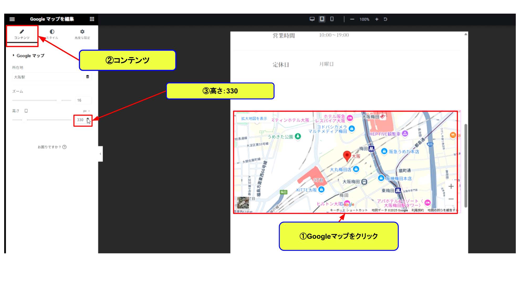Screen dimensions: 520x283
Task: Click the 営業時間 label text
Action: click(284, 36)
